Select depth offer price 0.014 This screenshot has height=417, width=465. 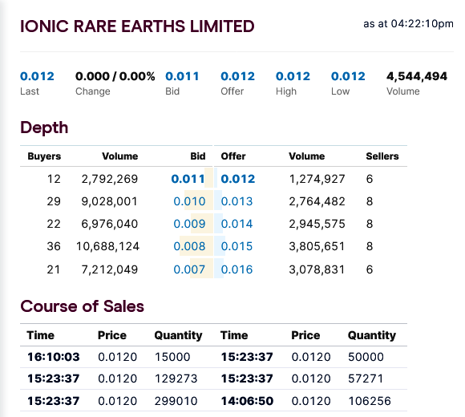(237, 224)
